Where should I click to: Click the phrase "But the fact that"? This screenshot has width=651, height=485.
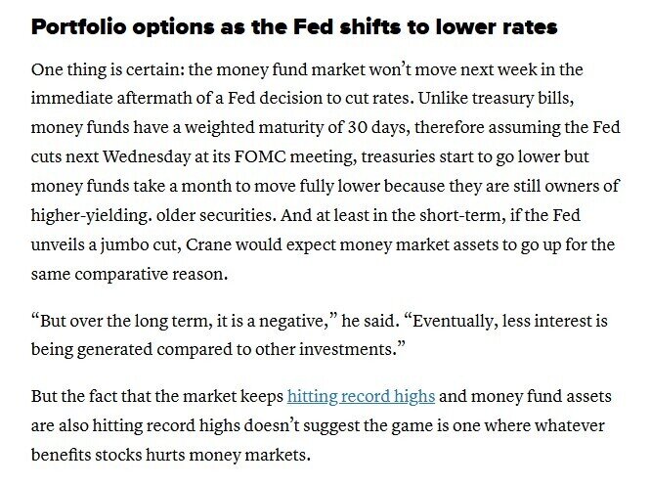pyautogui.click(x=93, y=397)
